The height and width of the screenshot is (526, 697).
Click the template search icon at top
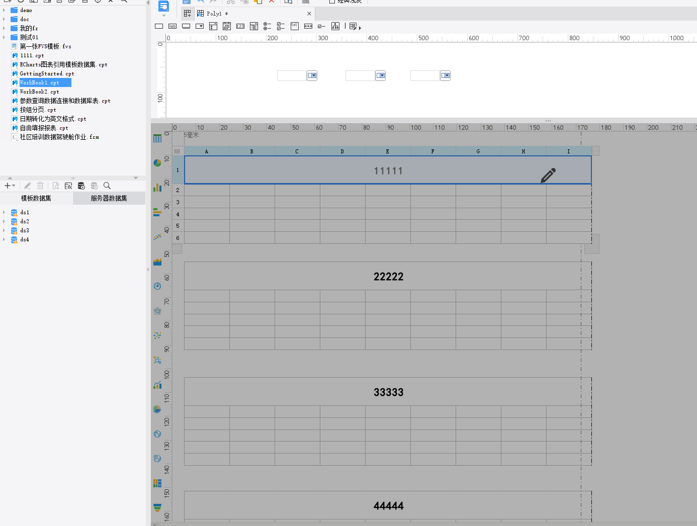163,6
